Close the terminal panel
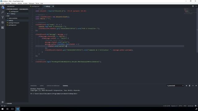This screenshot has height=111, width=198. pyautogui.click(x=196, y=86)
